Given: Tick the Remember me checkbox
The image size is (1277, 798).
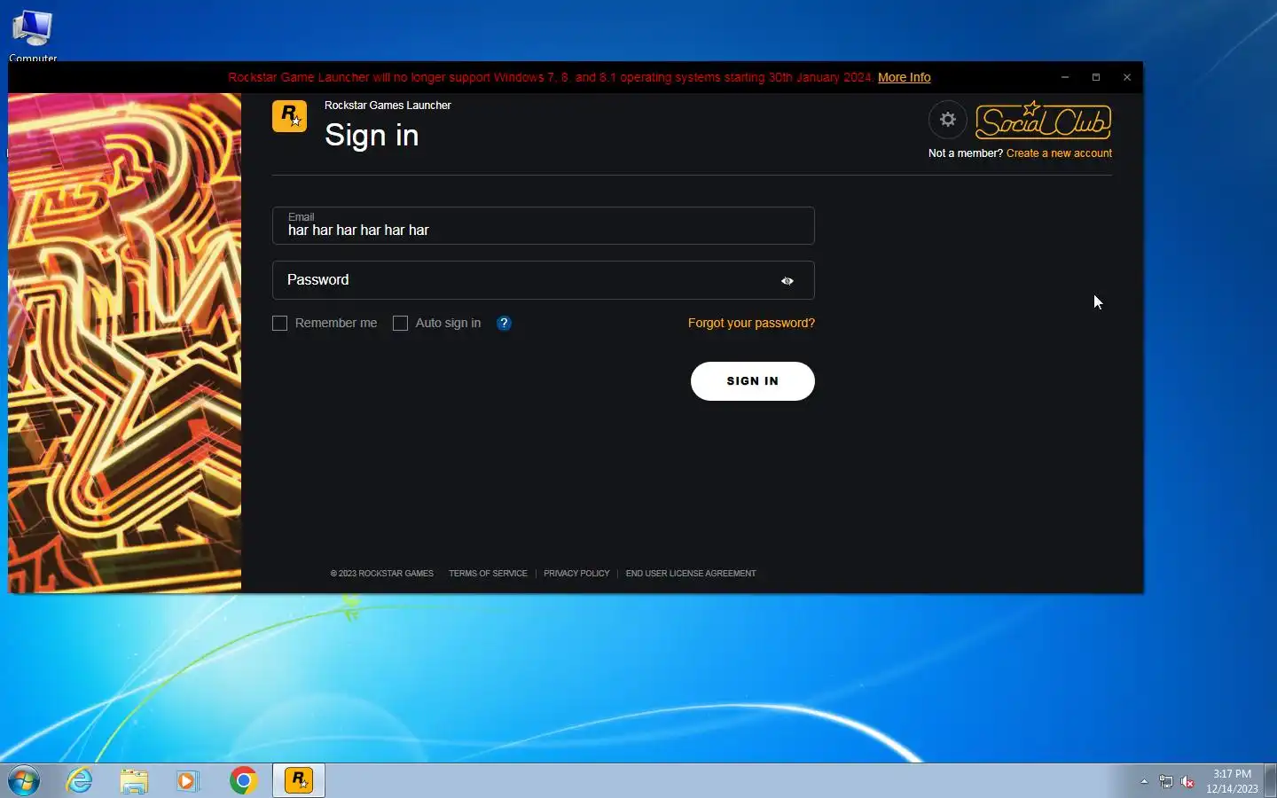Looking at the screenshot, I should tap(279, 323).
